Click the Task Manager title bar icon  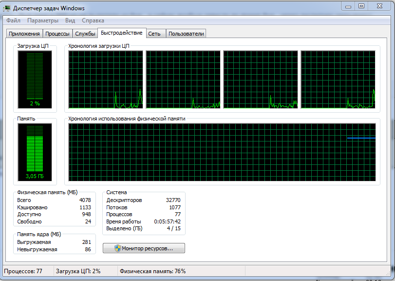[6, 8]
